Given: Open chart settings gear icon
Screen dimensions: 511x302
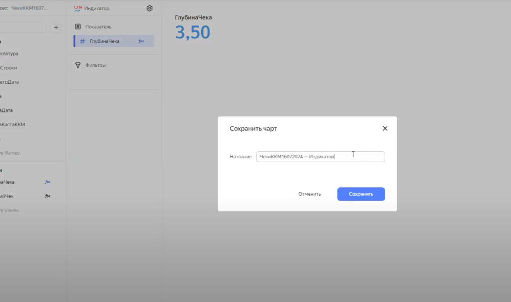Looking at the screenshot, I should (x=150, y=8).
